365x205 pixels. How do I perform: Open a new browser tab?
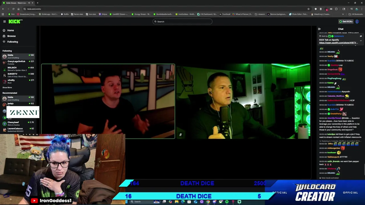coord(37,3)
